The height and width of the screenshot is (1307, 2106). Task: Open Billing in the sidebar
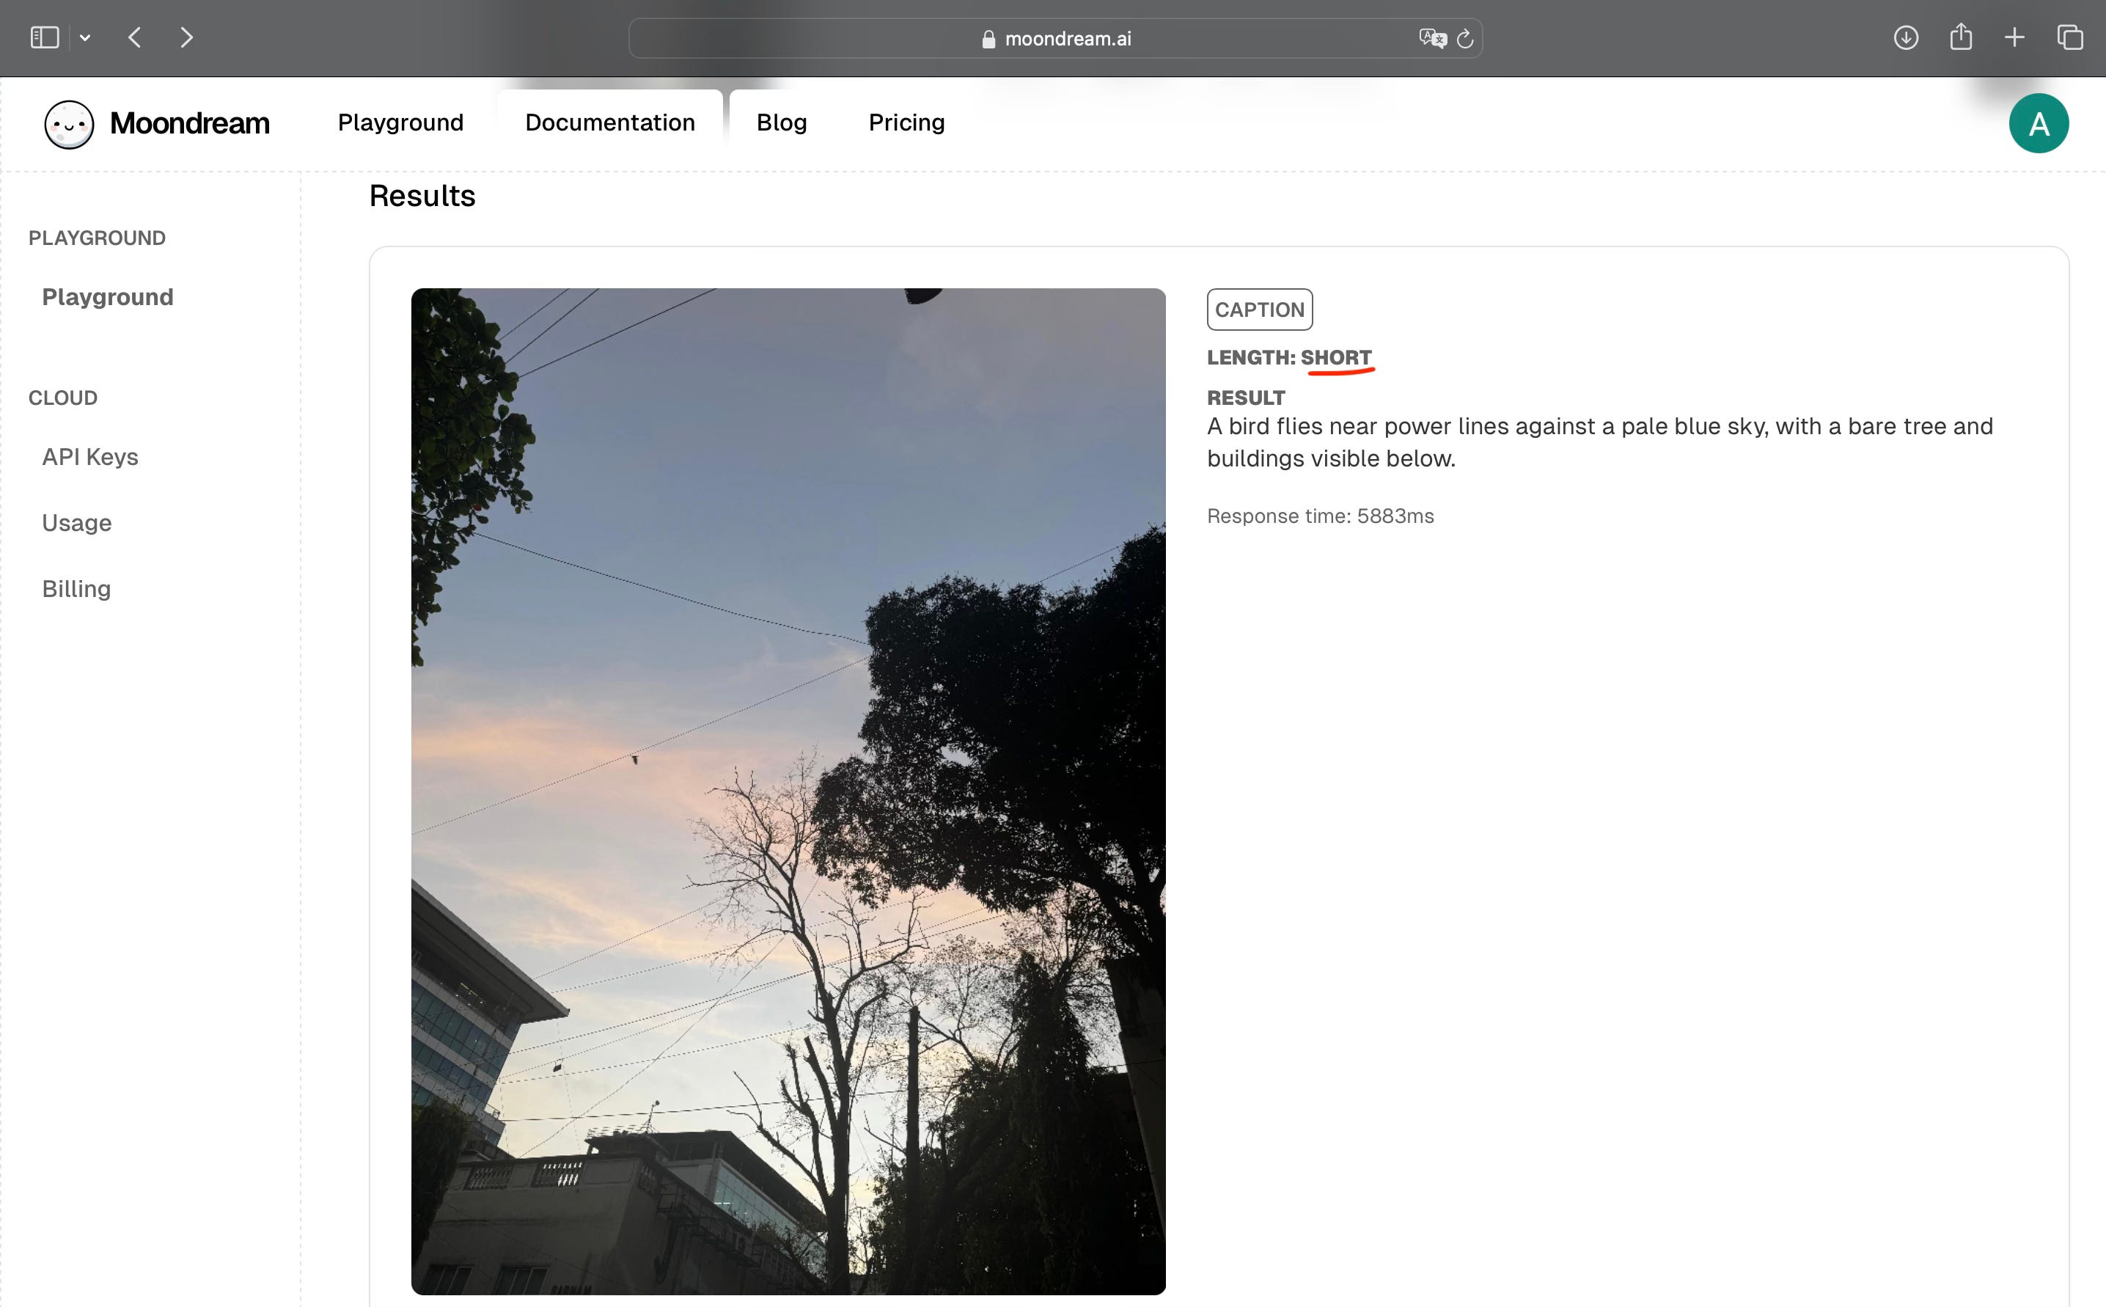point(76,589)
